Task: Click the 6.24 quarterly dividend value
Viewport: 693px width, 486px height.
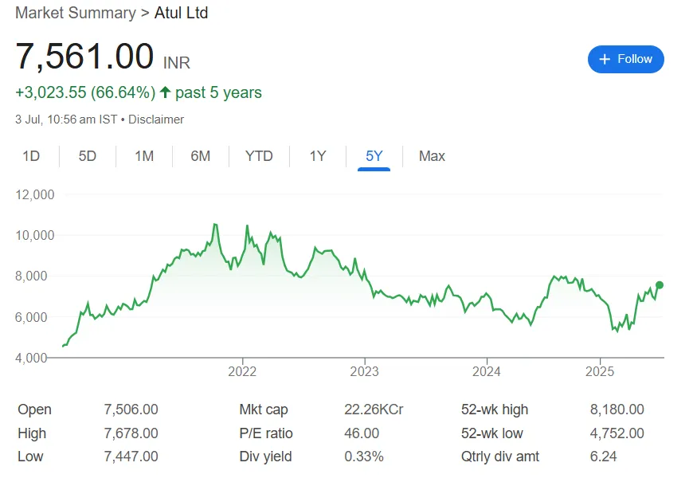Action: pos(603,457)
